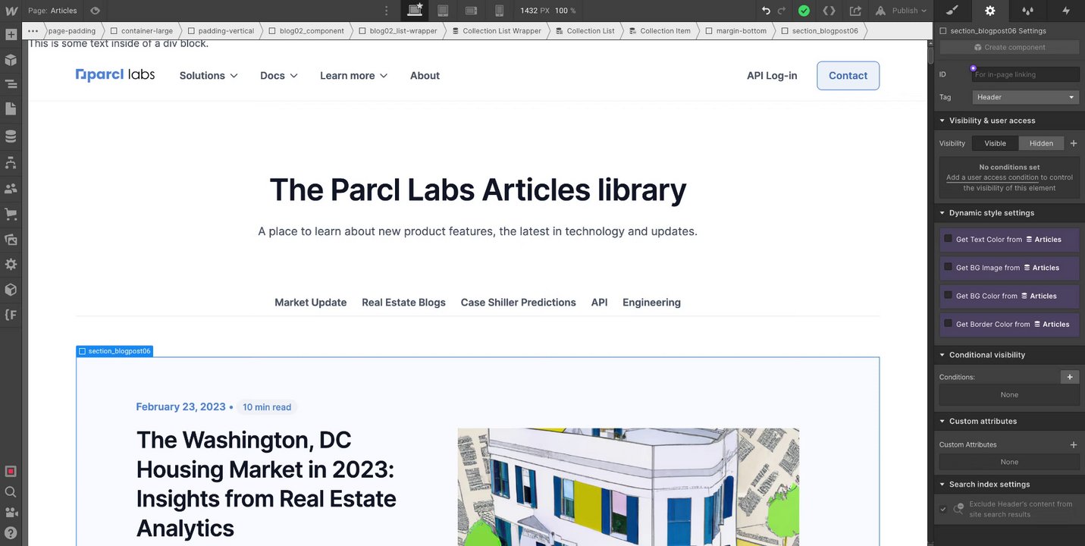Expand Docs nav dropdown

[x=279, y=76]
